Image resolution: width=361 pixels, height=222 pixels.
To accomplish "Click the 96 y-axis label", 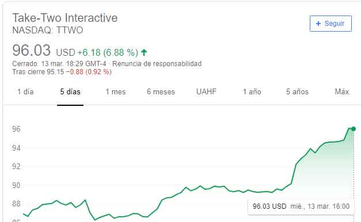I will [x=16, y=129].
